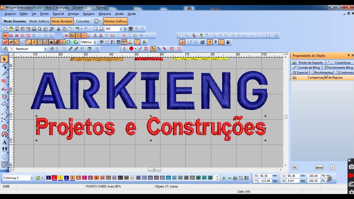Click the Reshape tool below the Select arrow
Screen dimensions: 354x199
pos(4,66)
